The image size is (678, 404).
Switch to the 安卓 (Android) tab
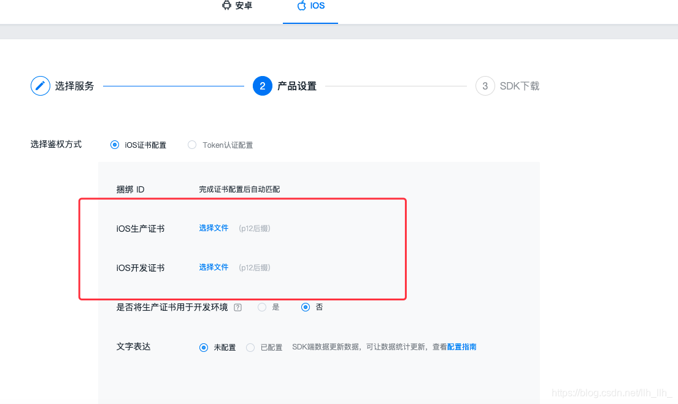coord(237,6)
